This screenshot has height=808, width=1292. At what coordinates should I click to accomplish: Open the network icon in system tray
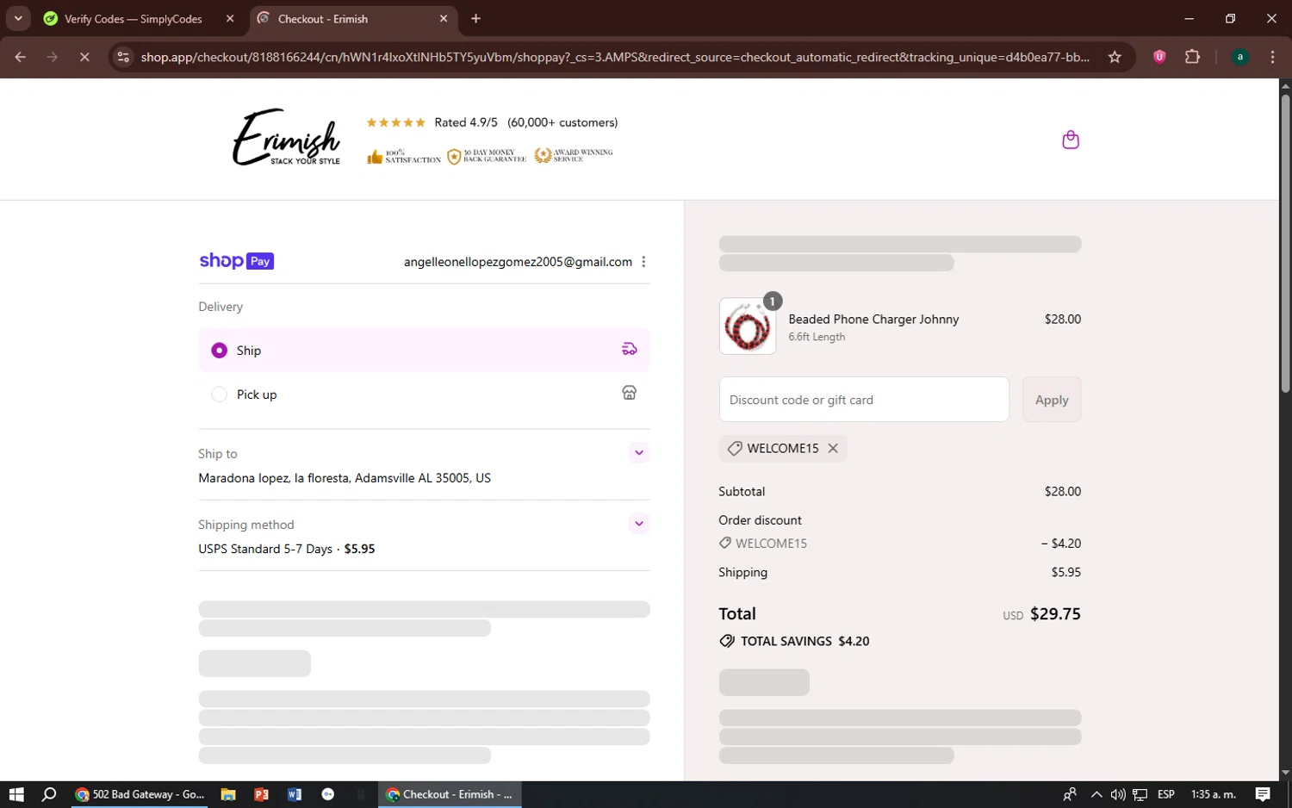click(x=1140, y=794)
